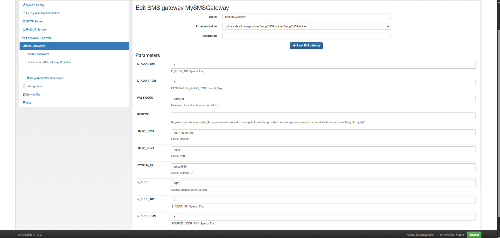Select Create New SMS Gateway Definition

pyautogui.click(x=49, y=62)
